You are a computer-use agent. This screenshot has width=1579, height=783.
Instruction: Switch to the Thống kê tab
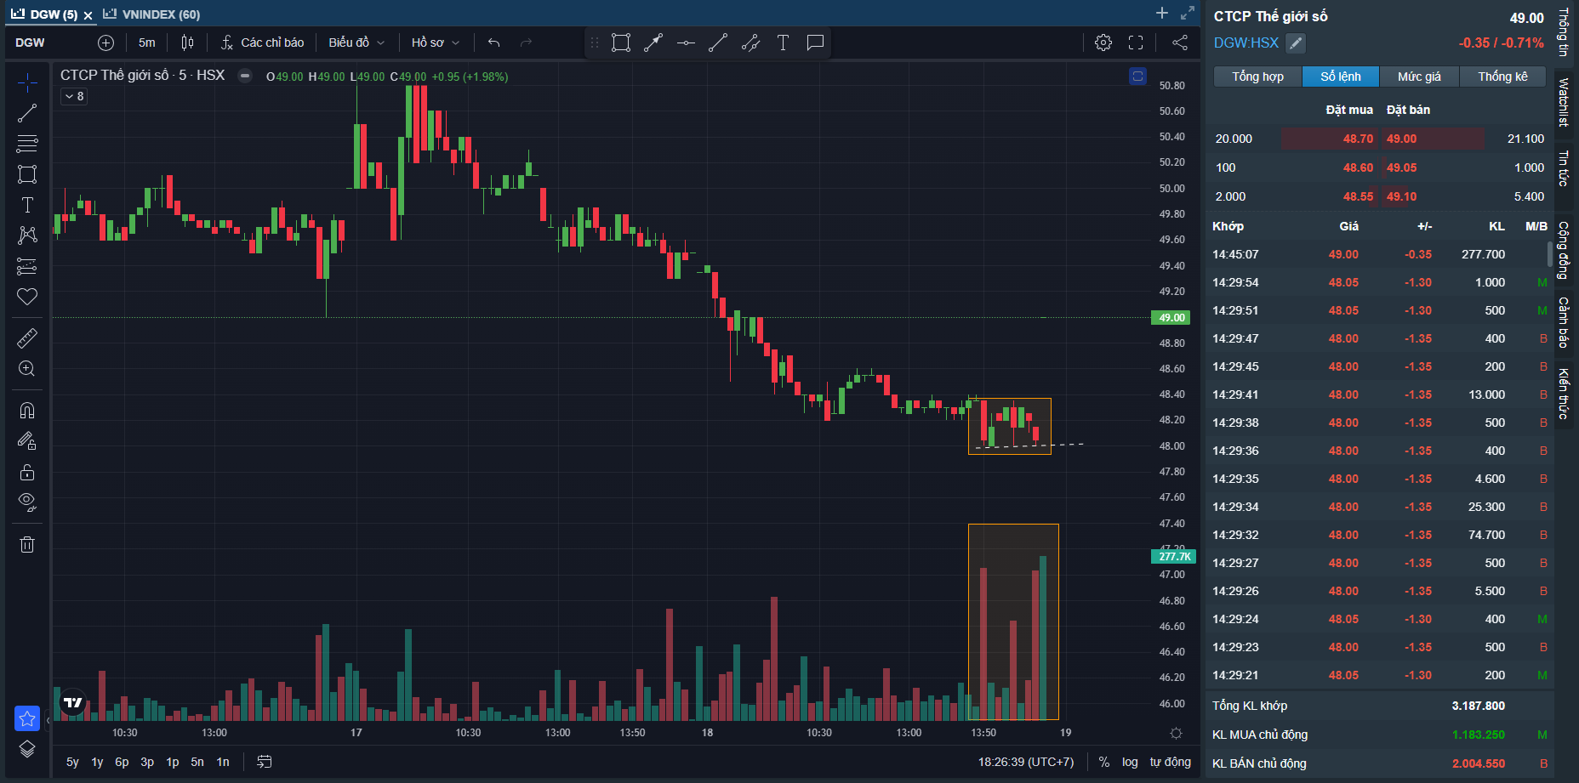(1502, 77)
